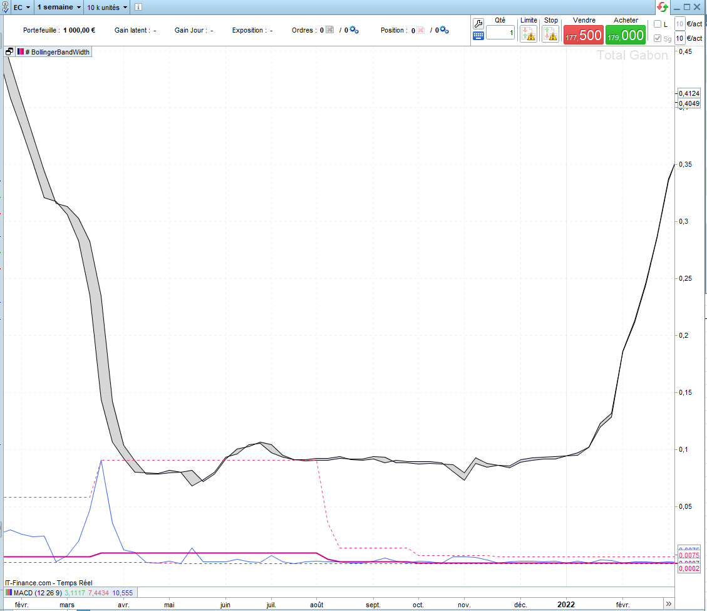Click the 0,4124 price axis label
707x611 pixels.
pos(689,93)
